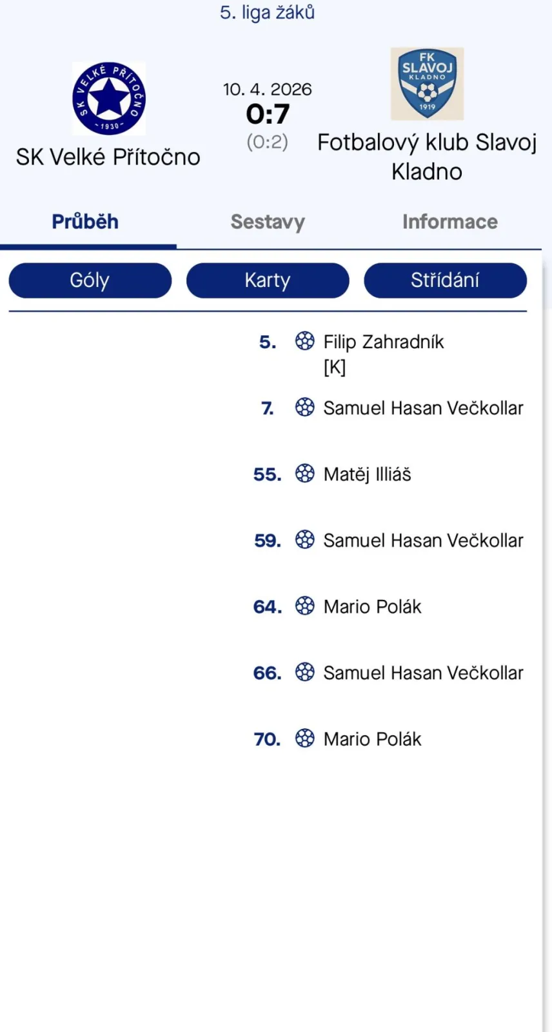Screen dimensions: 552x1032
Task: Toggle the Góly filter button
Action: [x=90, y=281]
